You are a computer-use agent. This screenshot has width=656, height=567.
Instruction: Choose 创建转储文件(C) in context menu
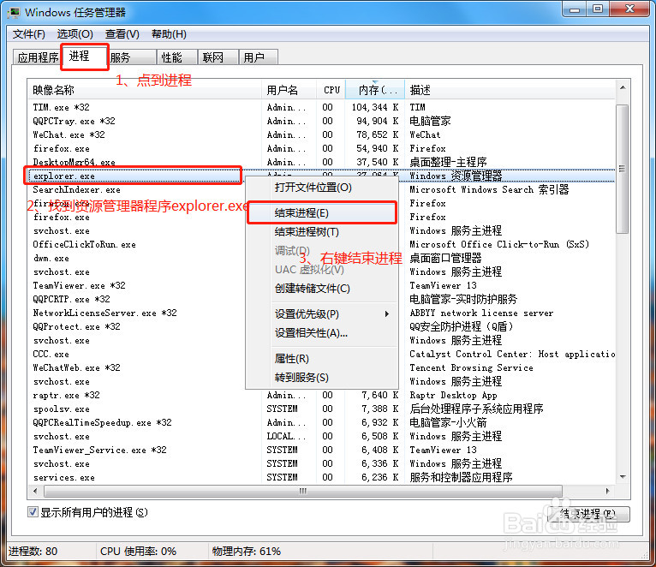point(321,289)
